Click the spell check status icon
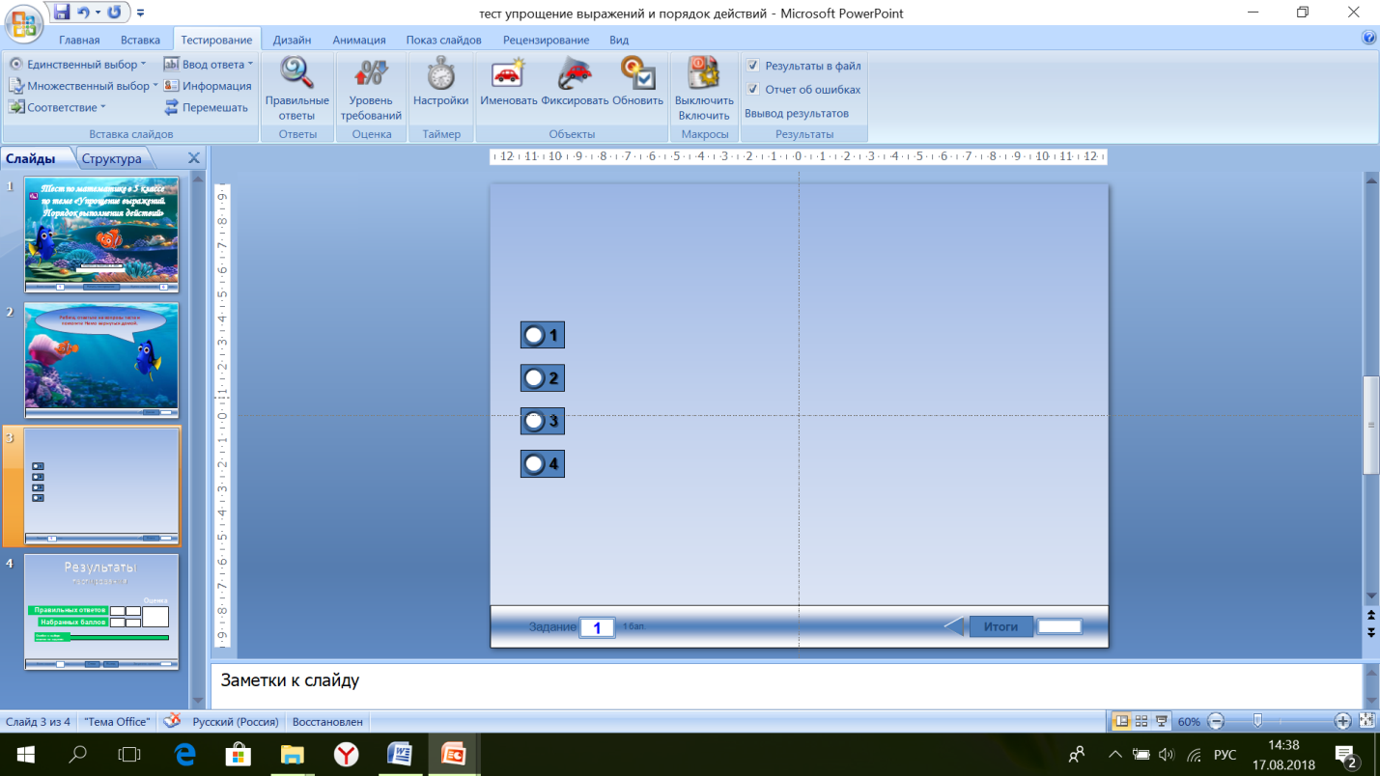The image size is (1380, 776). 172,721
